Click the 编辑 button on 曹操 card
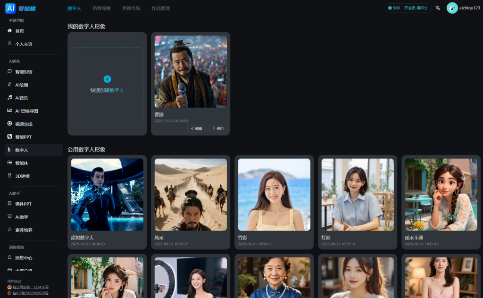This screenshot has height=298, width=483. (x=196, y=129)
